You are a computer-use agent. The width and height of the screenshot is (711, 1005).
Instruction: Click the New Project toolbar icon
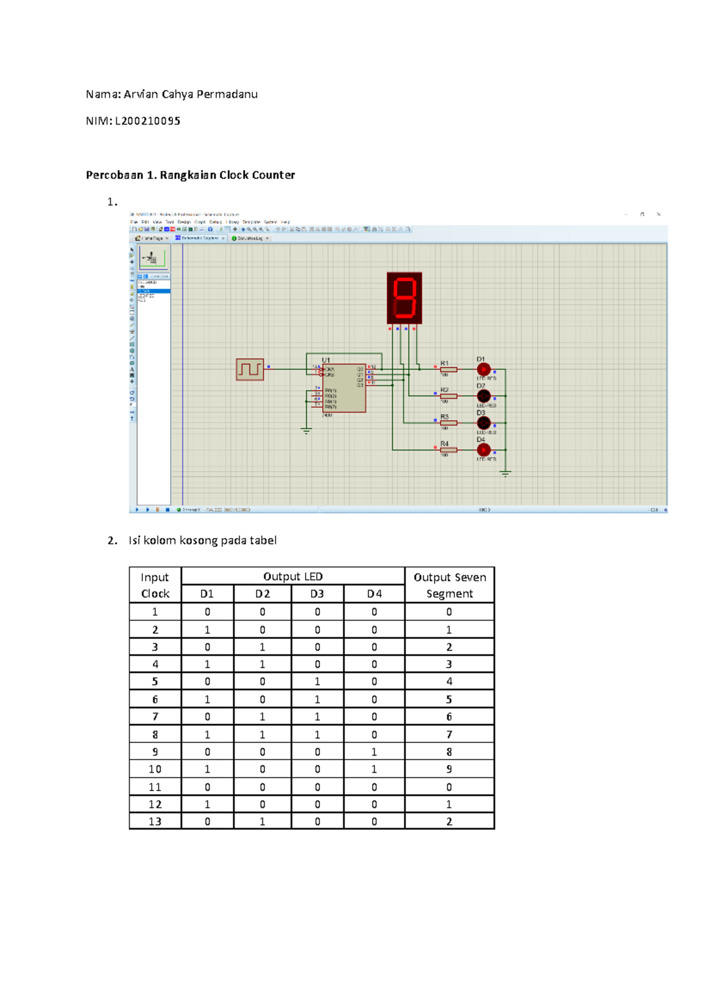coord(134,229)
